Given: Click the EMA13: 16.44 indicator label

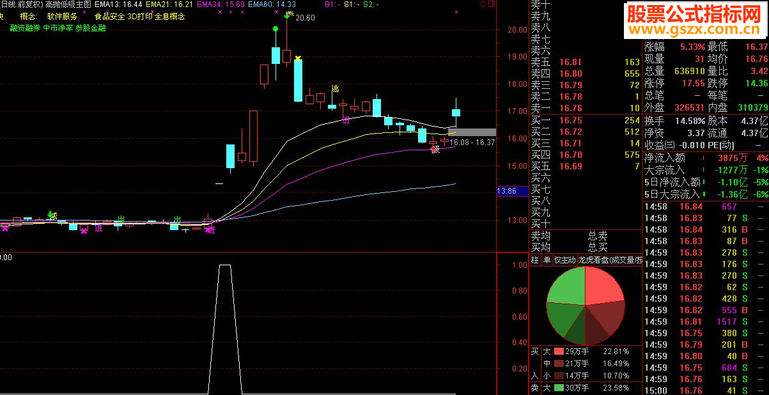Looking at the screenshot, I should coord(118,4).
